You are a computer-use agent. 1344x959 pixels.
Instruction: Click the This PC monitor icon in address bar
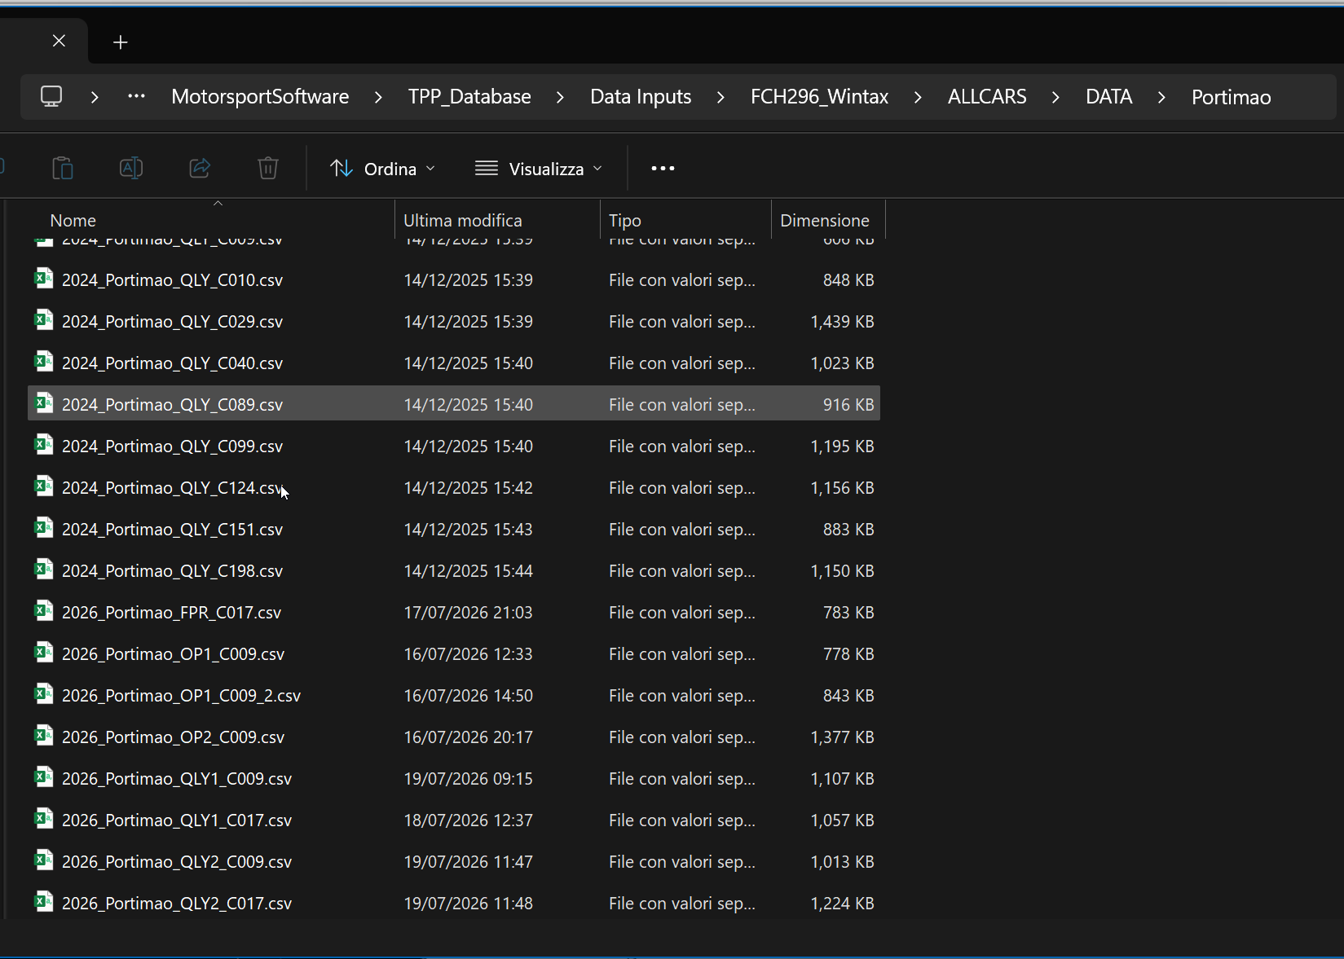click(51, 97)
